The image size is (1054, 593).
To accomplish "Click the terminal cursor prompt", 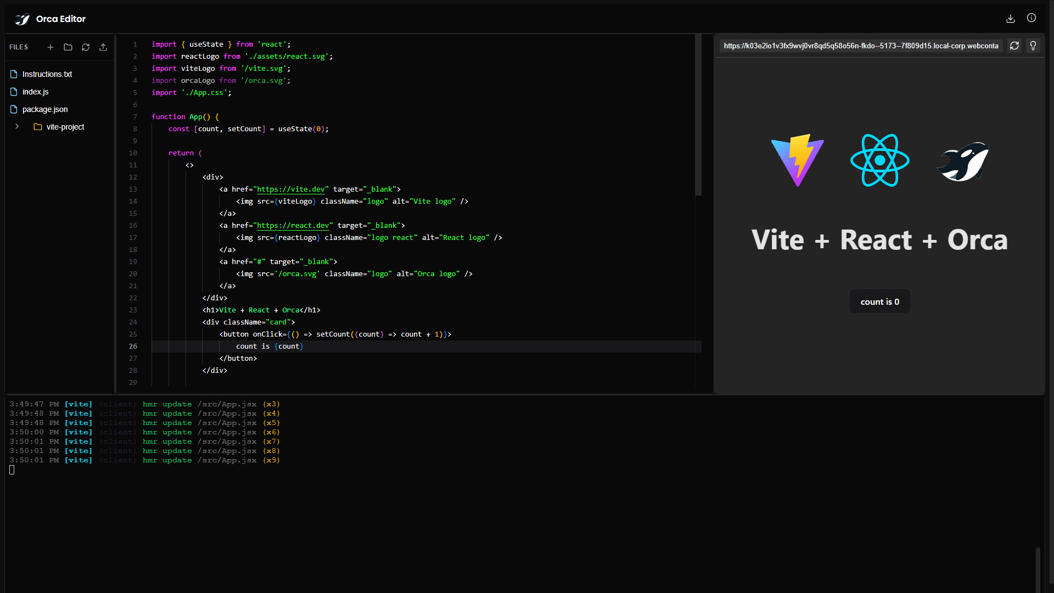I will coord(12,470).
